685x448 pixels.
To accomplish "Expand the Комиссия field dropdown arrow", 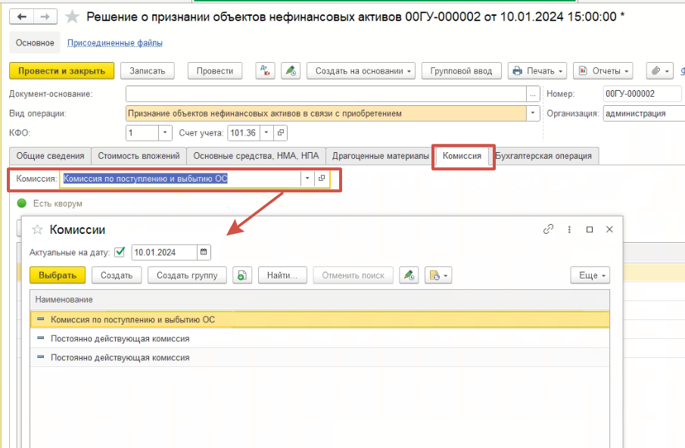I will coord(307,178).
